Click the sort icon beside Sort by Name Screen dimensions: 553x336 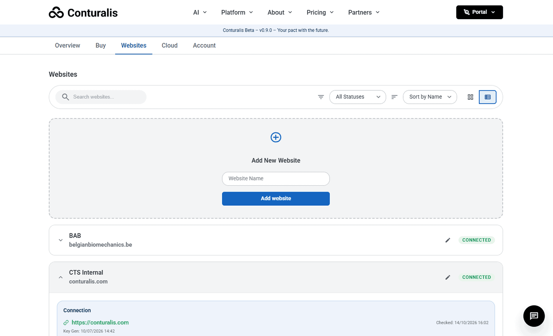coord(394,97)
